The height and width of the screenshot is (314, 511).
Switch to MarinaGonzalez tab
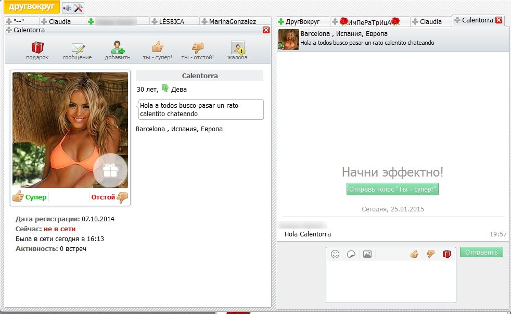click(x=233, y=21)
